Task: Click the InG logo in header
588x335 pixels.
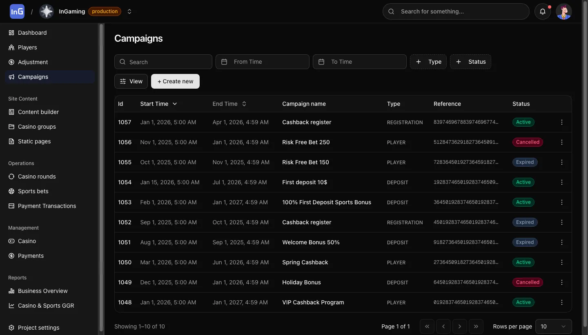Action: [17, 11]
